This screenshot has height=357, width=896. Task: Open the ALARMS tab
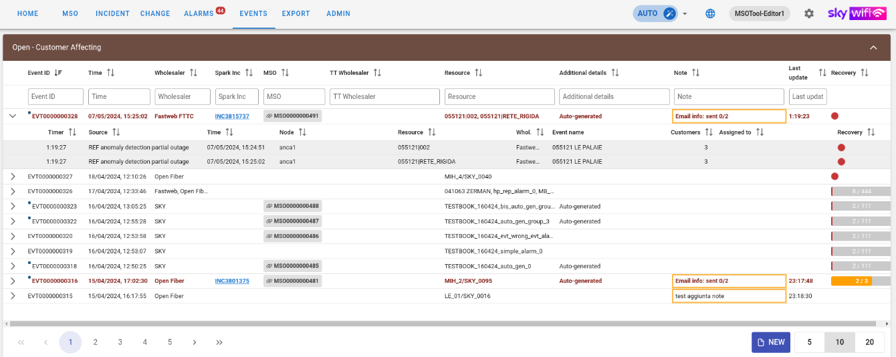click(199, 13)
